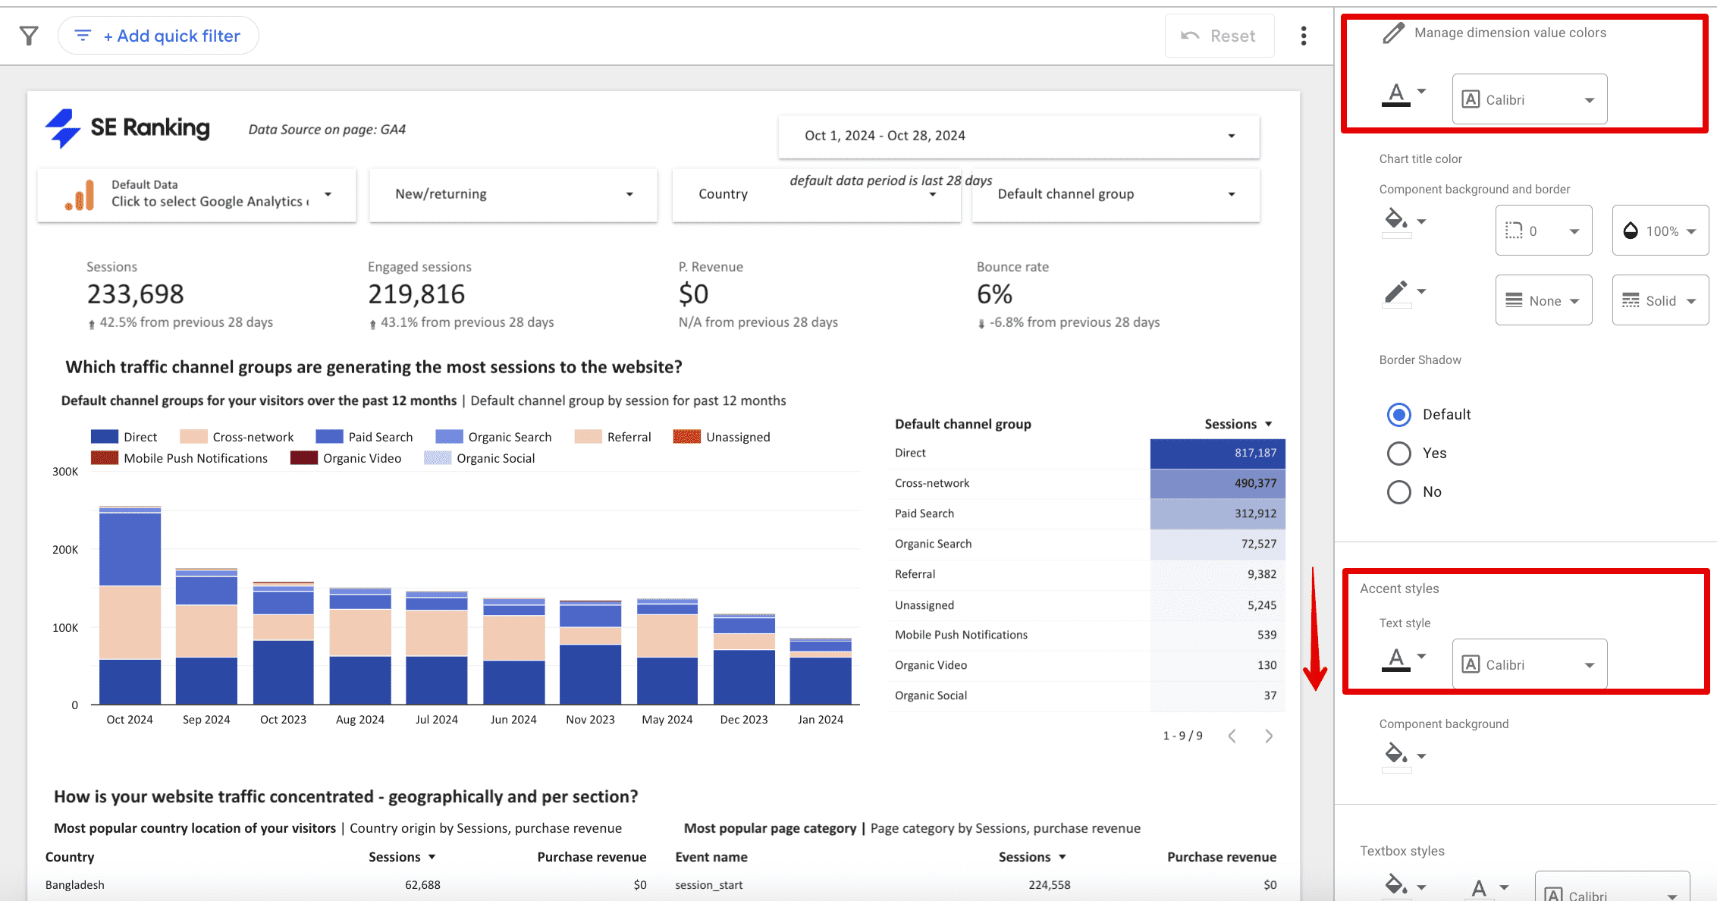Image resolution: width=1717 pixels, height=901 pixels.
Task: Click Country column header
Action: coord(70,857)
